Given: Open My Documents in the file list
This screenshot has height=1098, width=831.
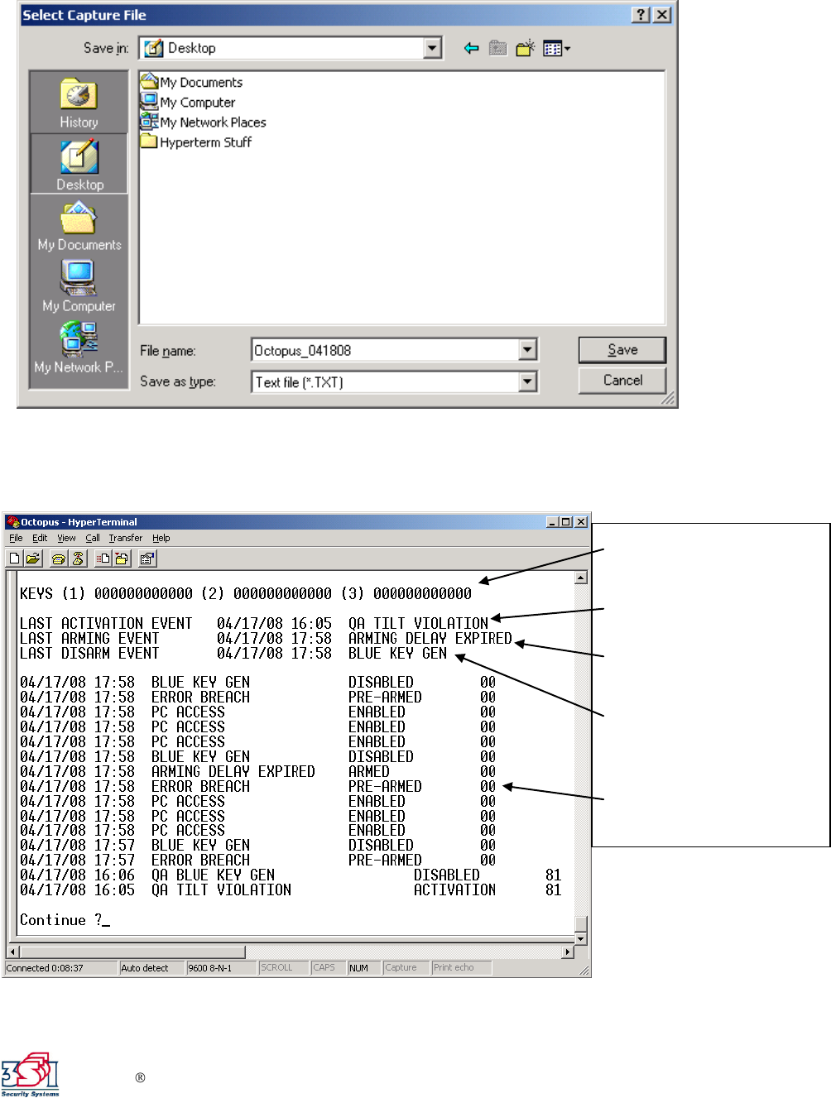Looking at the screenshot, I should 192,82.
